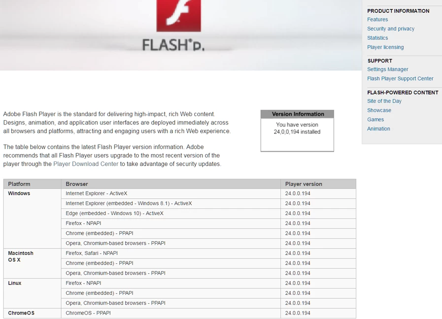
Task: Select Windows Chrome (embedded) - PPAPI cell
Action: pos(171,233)
